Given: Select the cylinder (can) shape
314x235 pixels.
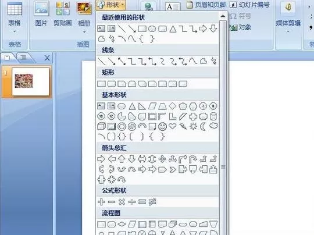Looking at the screenshot, I should tap(213, 116).
